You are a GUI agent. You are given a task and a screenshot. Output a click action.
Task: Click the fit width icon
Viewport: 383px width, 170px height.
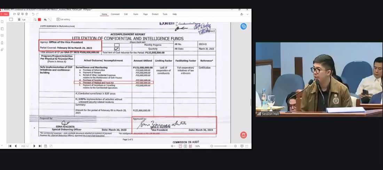[x=242, y=146]
